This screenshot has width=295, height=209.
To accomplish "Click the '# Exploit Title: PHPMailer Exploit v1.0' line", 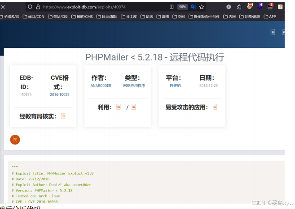I will click(53, 173).
